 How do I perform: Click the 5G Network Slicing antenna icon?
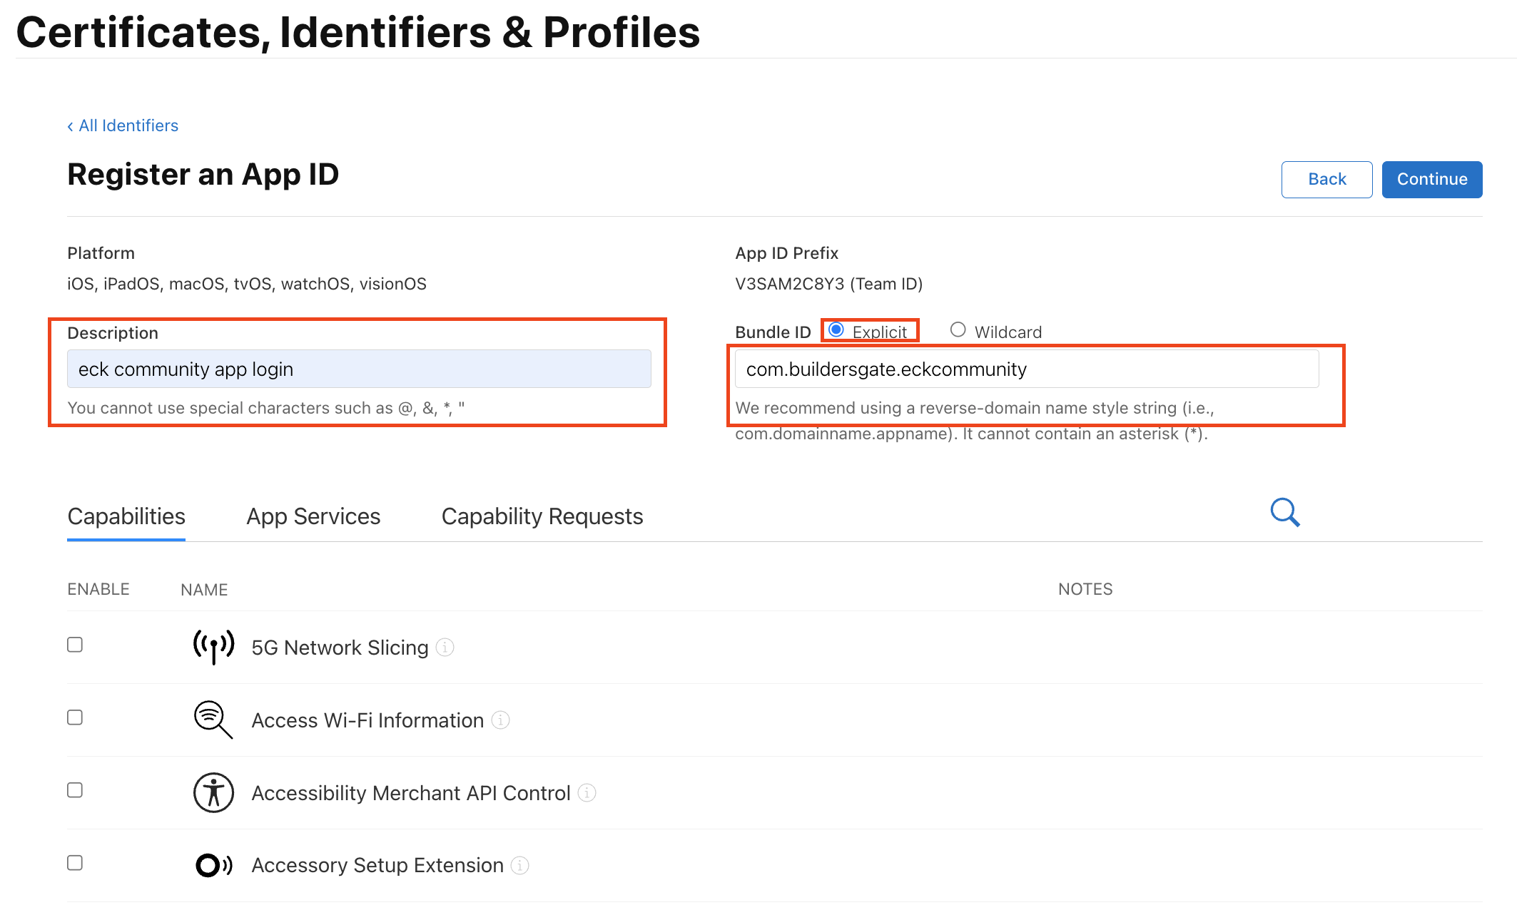213,647
